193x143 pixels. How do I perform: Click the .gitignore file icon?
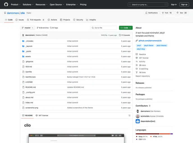23,62
